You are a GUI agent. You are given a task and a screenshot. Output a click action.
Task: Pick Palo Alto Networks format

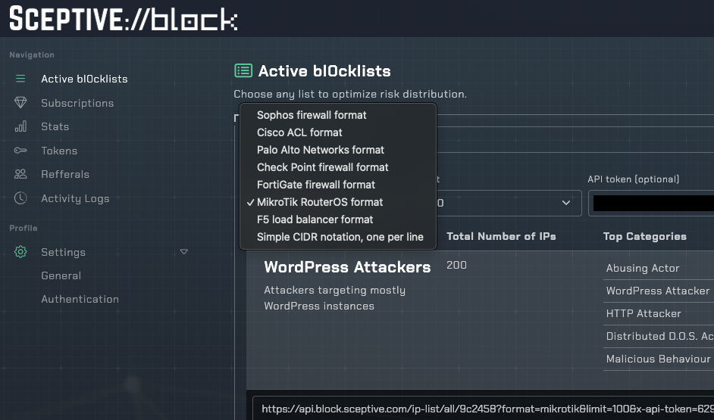(x=320, y=150)
